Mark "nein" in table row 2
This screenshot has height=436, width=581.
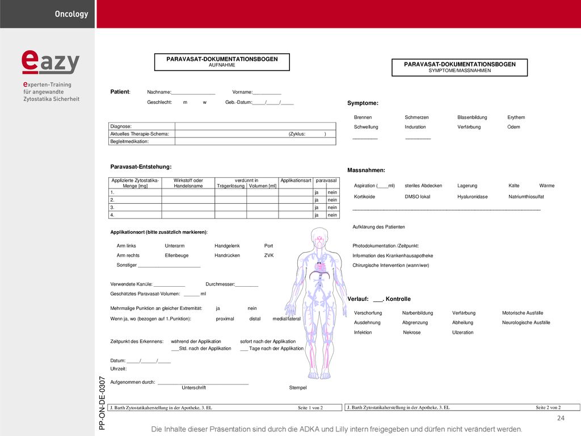coord(332,200)
